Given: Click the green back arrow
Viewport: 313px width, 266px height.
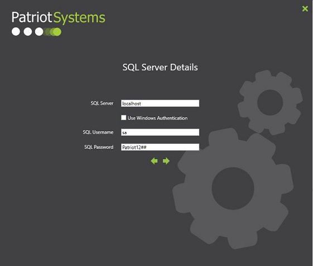Looking at the screenshot, I should coord(154,161).
